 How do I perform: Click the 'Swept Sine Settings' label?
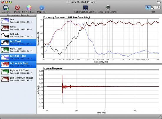click(108, 12)
